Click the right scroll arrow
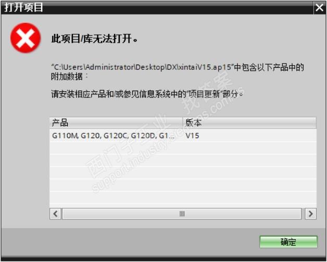Viewport: 327px width, 262px height. (310, 214)
